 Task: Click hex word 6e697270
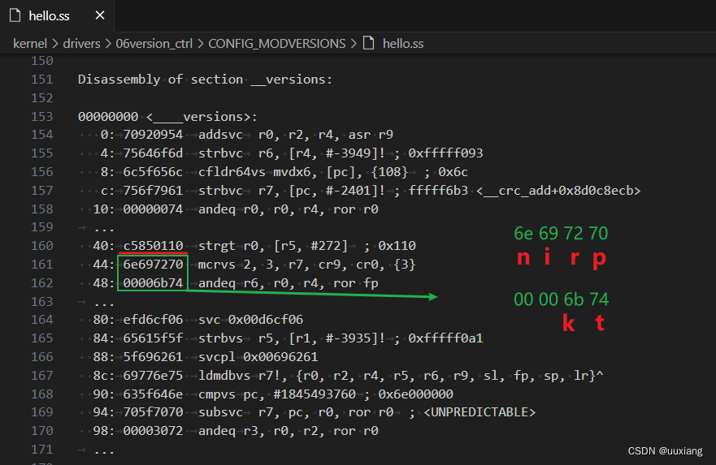pos(153,265)
